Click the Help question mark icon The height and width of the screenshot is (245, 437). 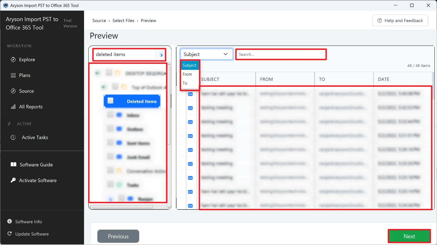tap(380, 20)
